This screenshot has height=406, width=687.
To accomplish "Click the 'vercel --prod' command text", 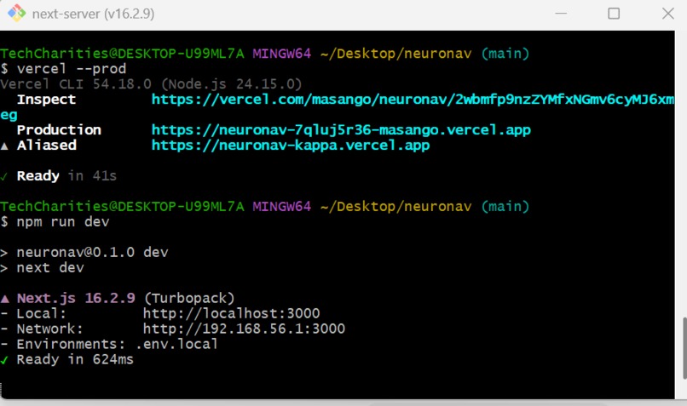I will (x=72, y=69).
